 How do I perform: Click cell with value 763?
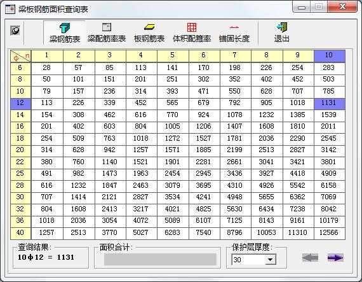click(x=110, y=139)
